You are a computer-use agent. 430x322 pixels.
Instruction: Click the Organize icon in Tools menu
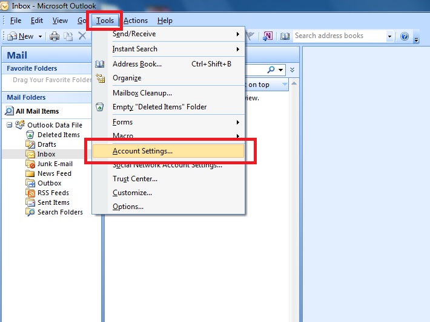pos(101,78)
